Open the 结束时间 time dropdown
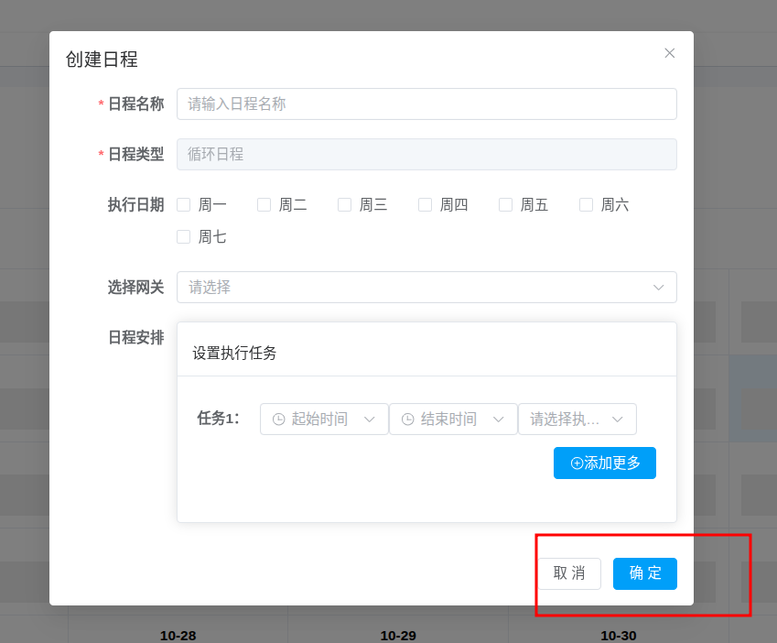The height and width of the screenshot is (643, 777). pyautogui.click(x=453, y=419)
